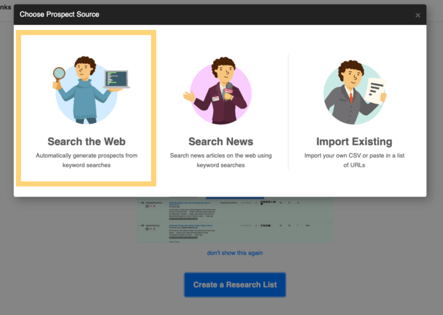Tick the checkbox next to the carsonnow.org prospect
Image resolution: width=443 pixels, height=315 pixels.
[x=142, y=226]
